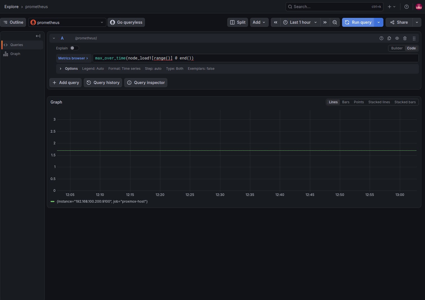Open the Metrics browser
The height and width of the screenshot is (300, 425).
point(73,58)
